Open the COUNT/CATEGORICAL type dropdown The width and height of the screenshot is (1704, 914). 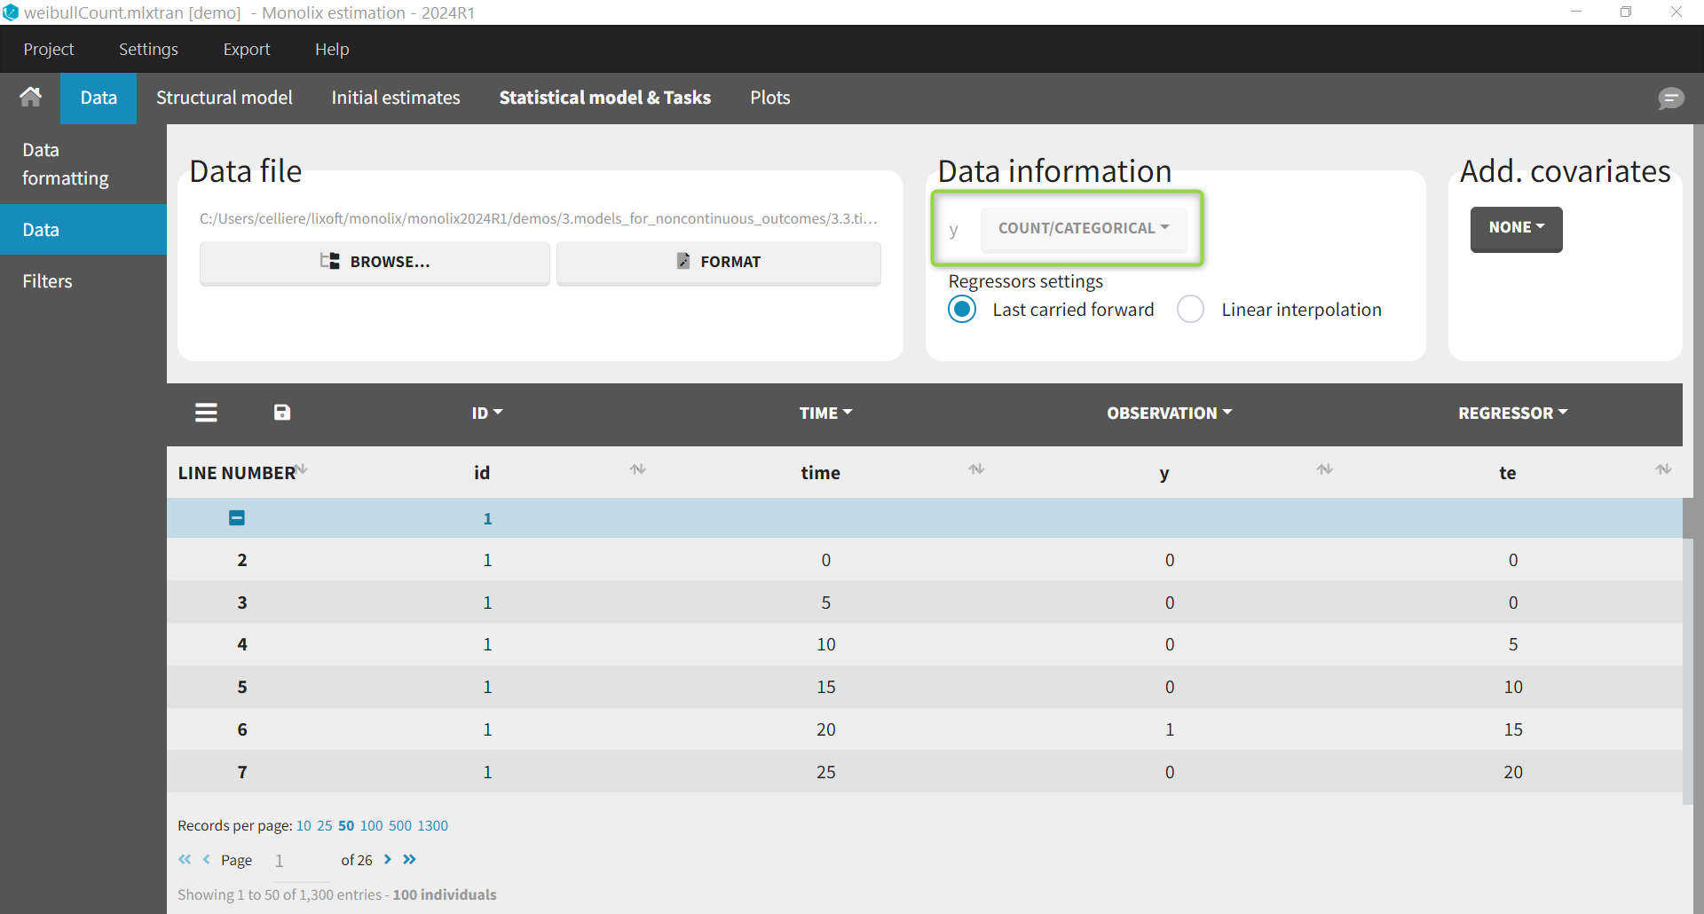point(1083,229)
